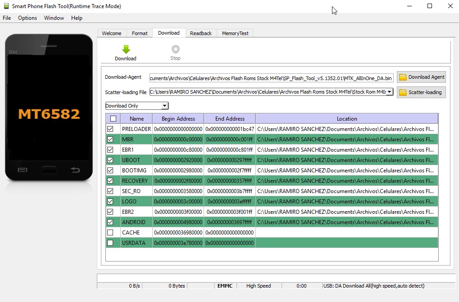Open the Help menu

tap(77, 18)
